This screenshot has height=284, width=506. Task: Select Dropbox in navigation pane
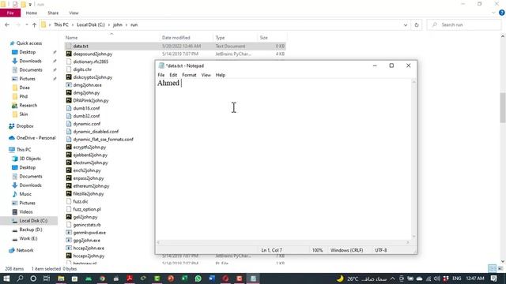coord(25,126)
